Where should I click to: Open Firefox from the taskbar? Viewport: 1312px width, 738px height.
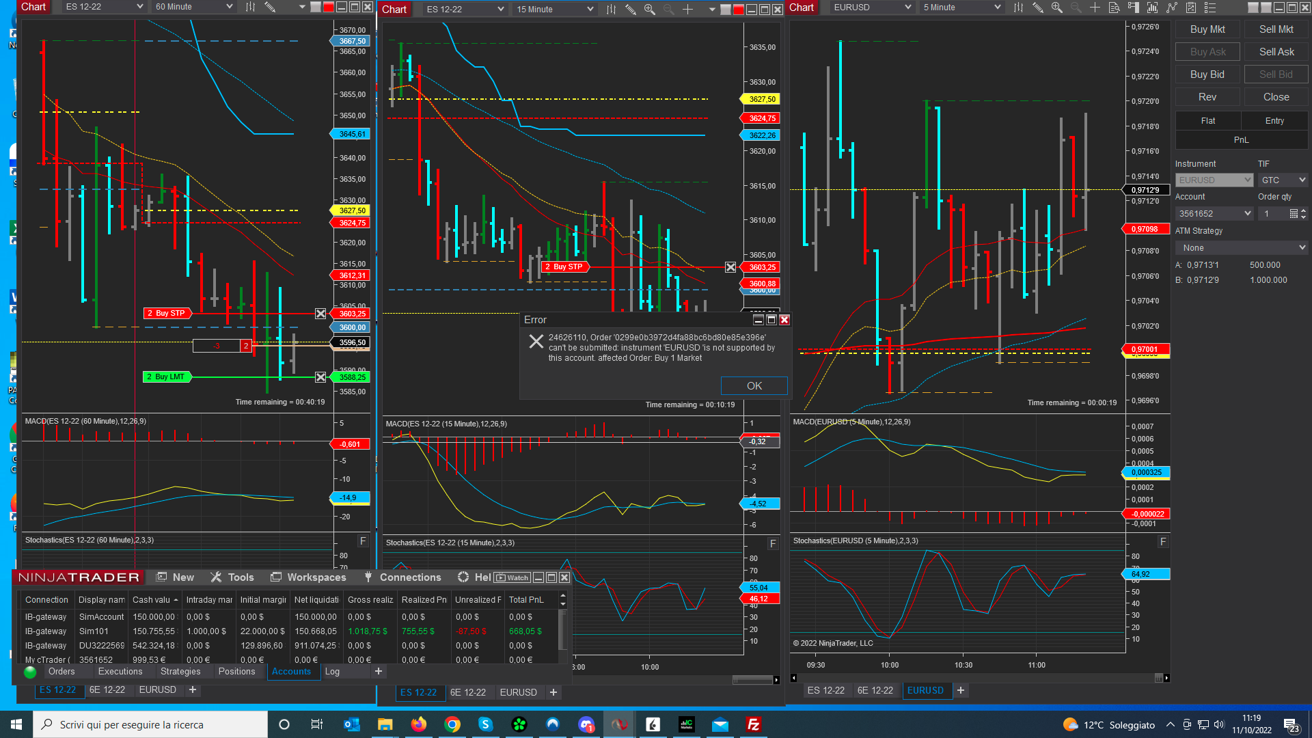point(418,724)
